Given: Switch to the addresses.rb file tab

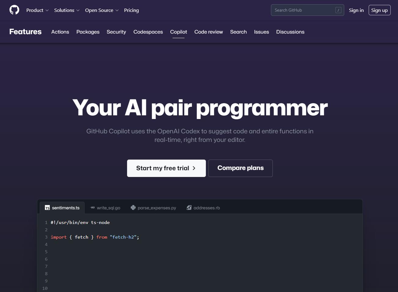Looking at the screenshot, I should pos(203,208).
